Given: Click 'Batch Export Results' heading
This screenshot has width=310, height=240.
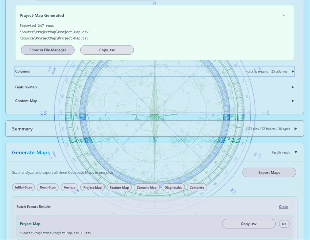Looking at the screenshot, I should (33, 206).
